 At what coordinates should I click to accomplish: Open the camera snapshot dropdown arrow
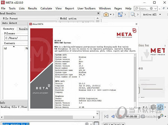point(110,14)
